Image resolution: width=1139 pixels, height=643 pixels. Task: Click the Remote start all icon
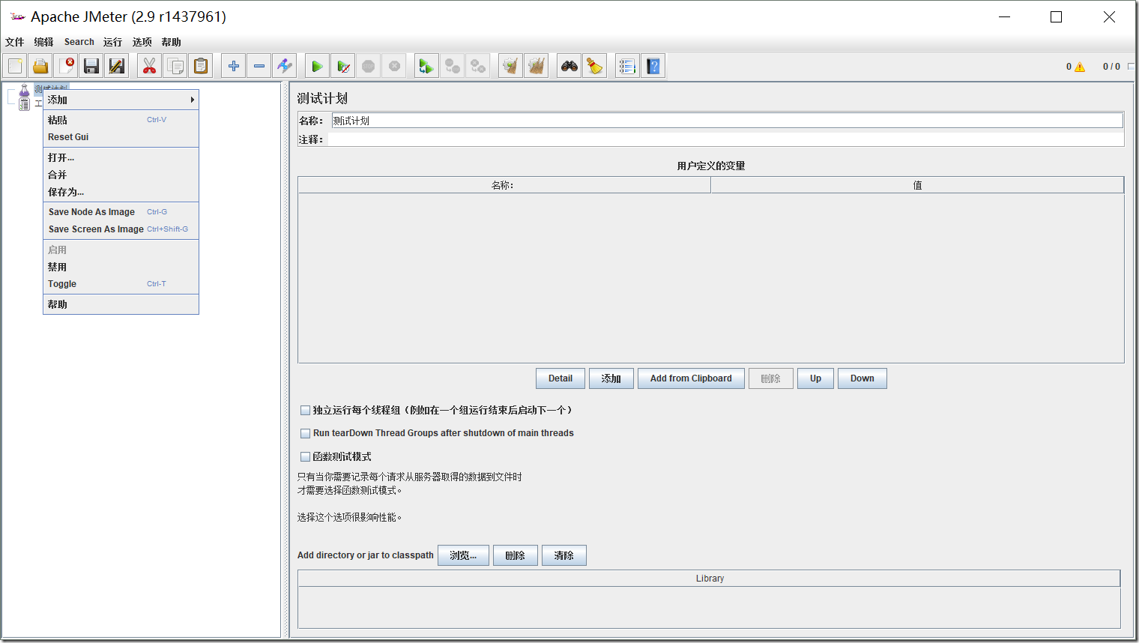point(427,66)
